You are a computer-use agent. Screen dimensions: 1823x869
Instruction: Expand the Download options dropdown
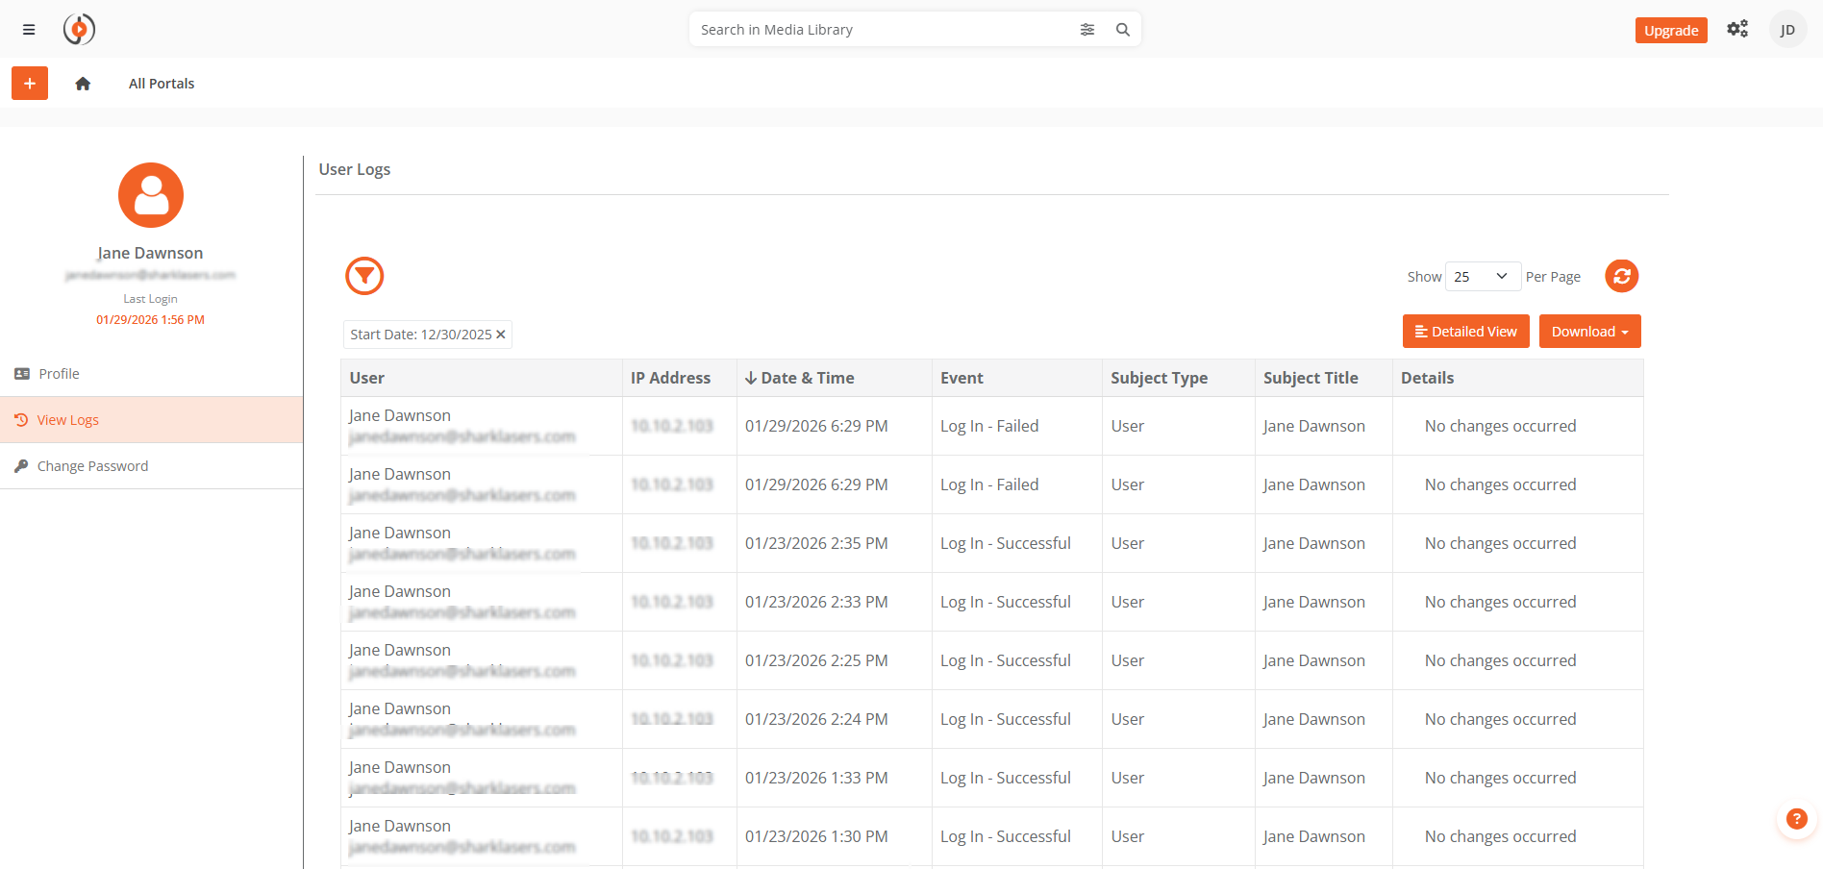coord(1589,331)
